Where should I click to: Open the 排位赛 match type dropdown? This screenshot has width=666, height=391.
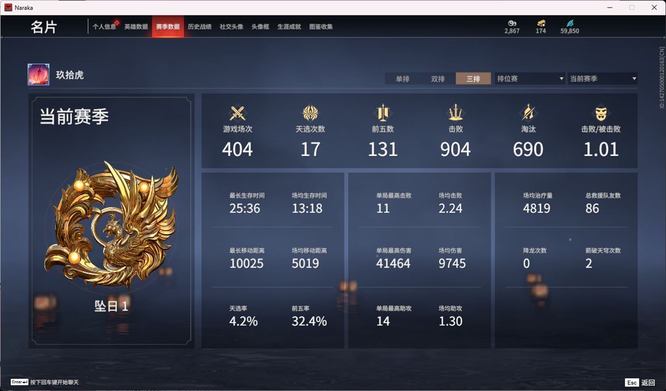(x=530, y=78)
